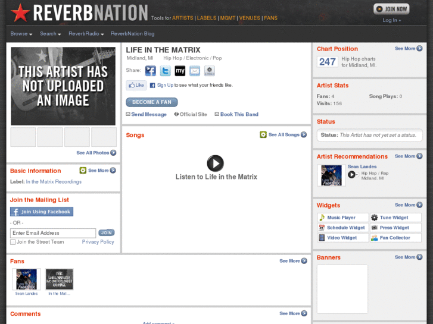Screen dimensions: 433x324
Task: Open the Fan Collector widget
Action: (395, 238)
